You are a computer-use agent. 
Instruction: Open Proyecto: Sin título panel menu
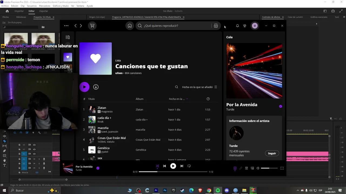click(54, 17)
